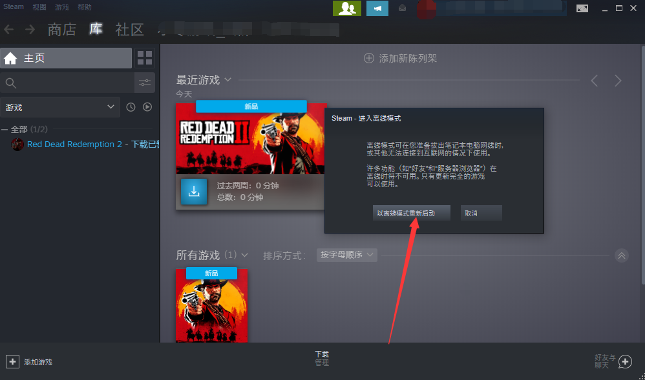The image size is (645, 380).
Task: Open the 游戏 menu in menu bar
Action: (61, 7)
